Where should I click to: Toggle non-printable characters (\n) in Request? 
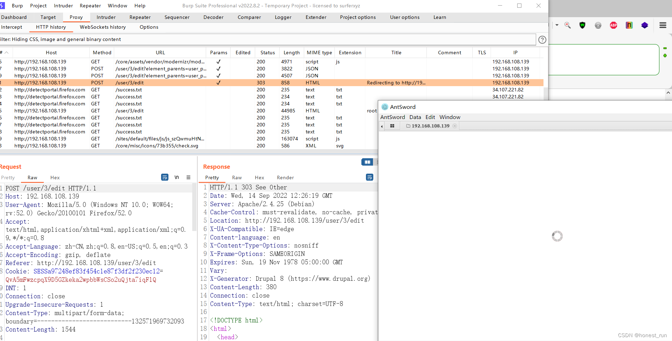tap(177, 177)
